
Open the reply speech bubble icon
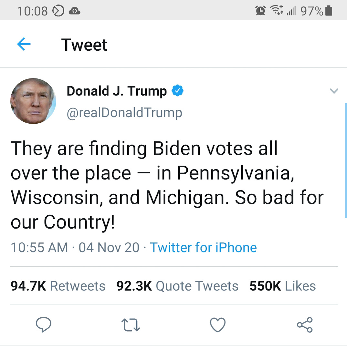tap(44, 325)
